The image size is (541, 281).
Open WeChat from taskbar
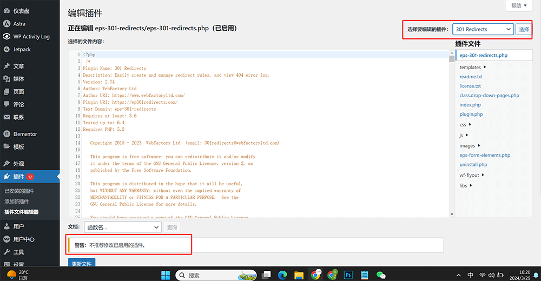point(381,275)
